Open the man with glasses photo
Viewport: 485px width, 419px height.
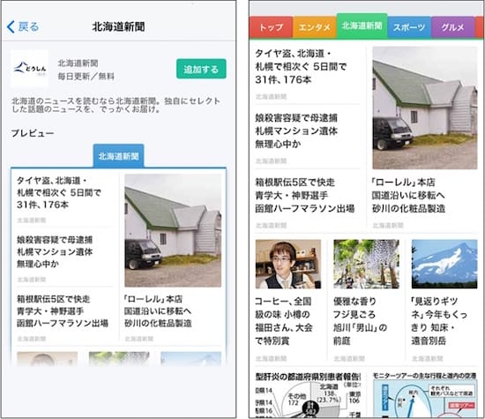click(x=288, y=264)
